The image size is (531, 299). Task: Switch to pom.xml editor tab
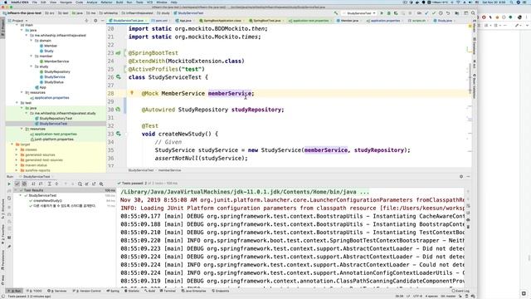[x=161, y=21]
